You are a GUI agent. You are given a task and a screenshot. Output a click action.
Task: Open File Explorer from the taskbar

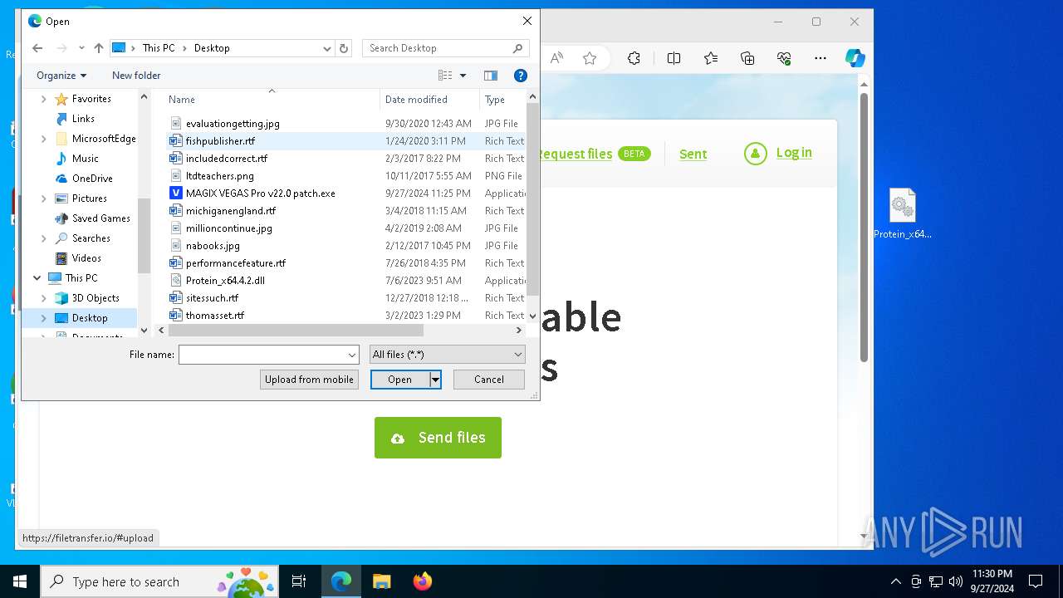(381, 581)
